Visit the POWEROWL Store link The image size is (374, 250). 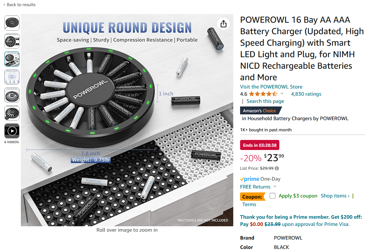point(271,87)
